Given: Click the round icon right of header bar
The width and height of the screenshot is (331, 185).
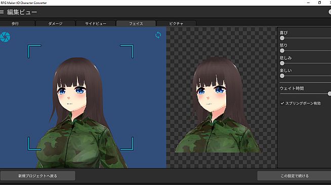Looking at the screenshot, I should (329, 12).
